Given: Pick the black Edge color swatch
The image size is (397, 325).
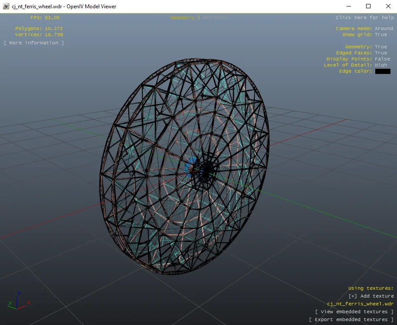Looking at the screenshot, I should (383, 71).
